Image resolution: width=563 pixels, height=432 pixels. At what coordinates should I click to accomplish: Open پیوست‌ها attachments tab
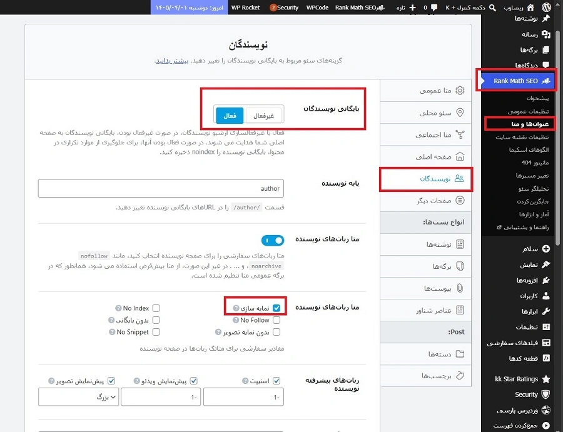click(425, 288)
